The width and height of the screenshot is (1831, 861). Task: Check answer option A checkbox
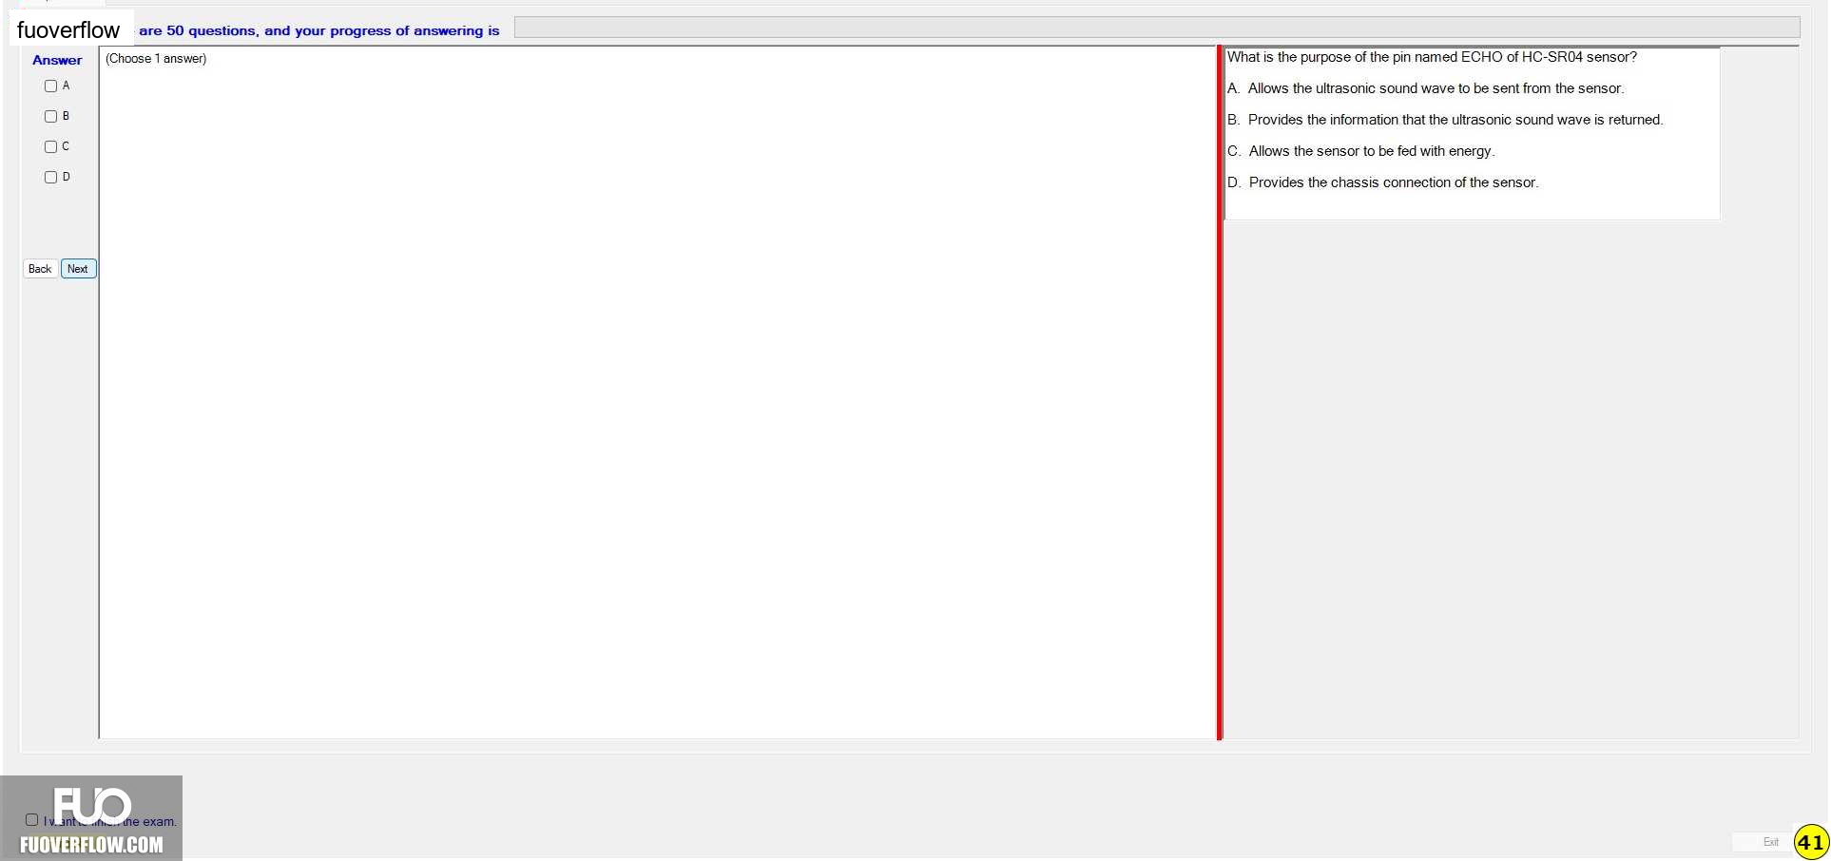pyautogui.click(x=51, y=86)
